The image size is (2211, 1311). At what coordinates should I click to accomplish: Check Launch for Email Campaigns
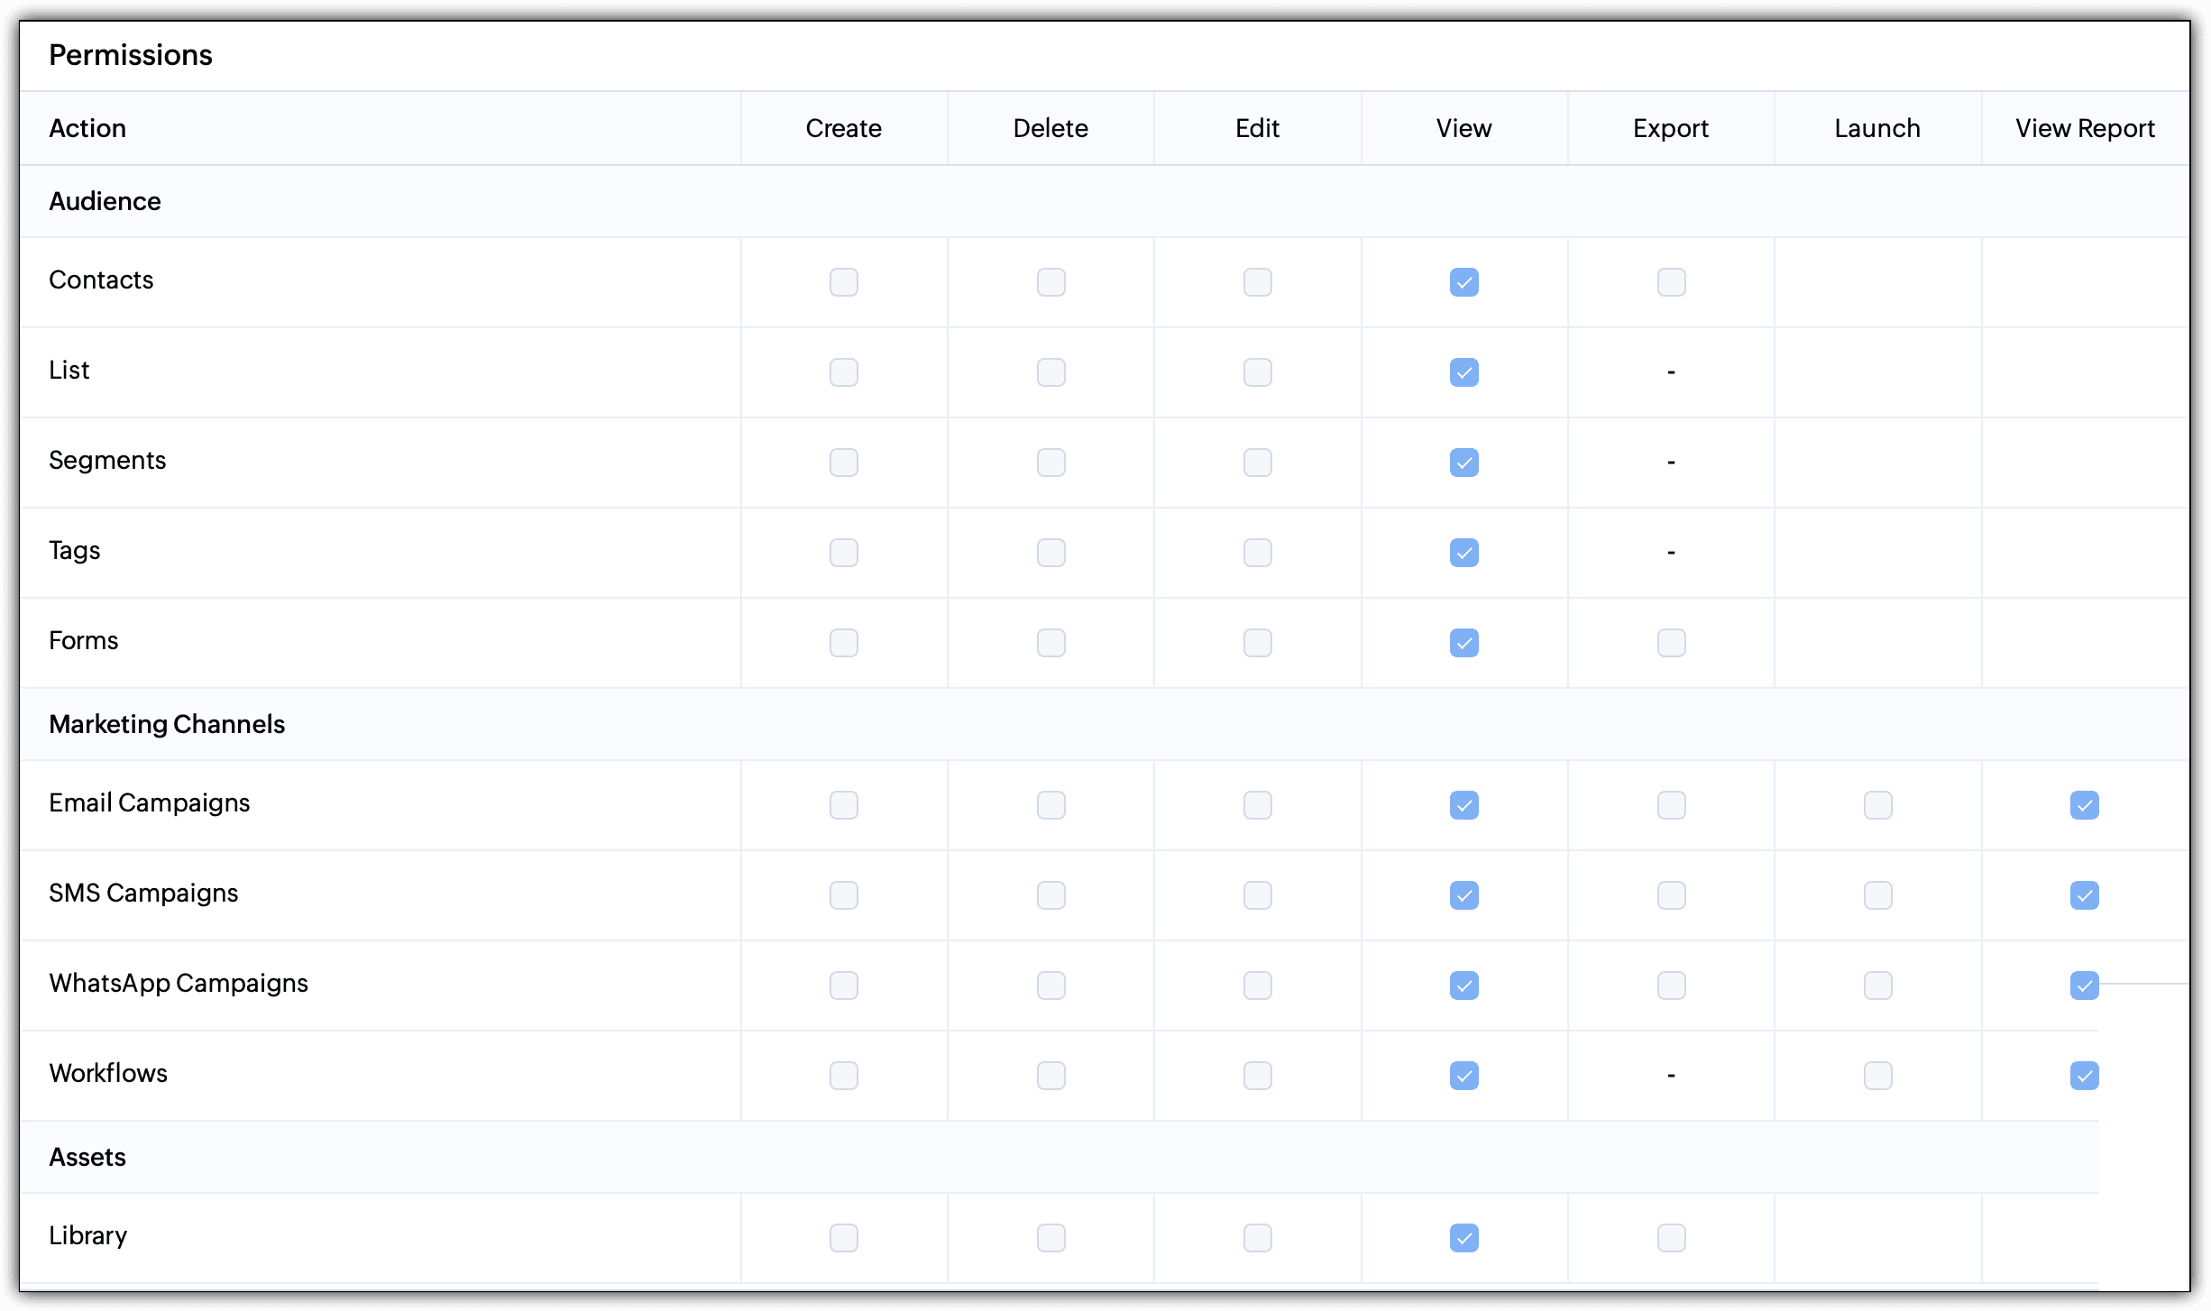pyautogui.click(x=1877, y=805)
